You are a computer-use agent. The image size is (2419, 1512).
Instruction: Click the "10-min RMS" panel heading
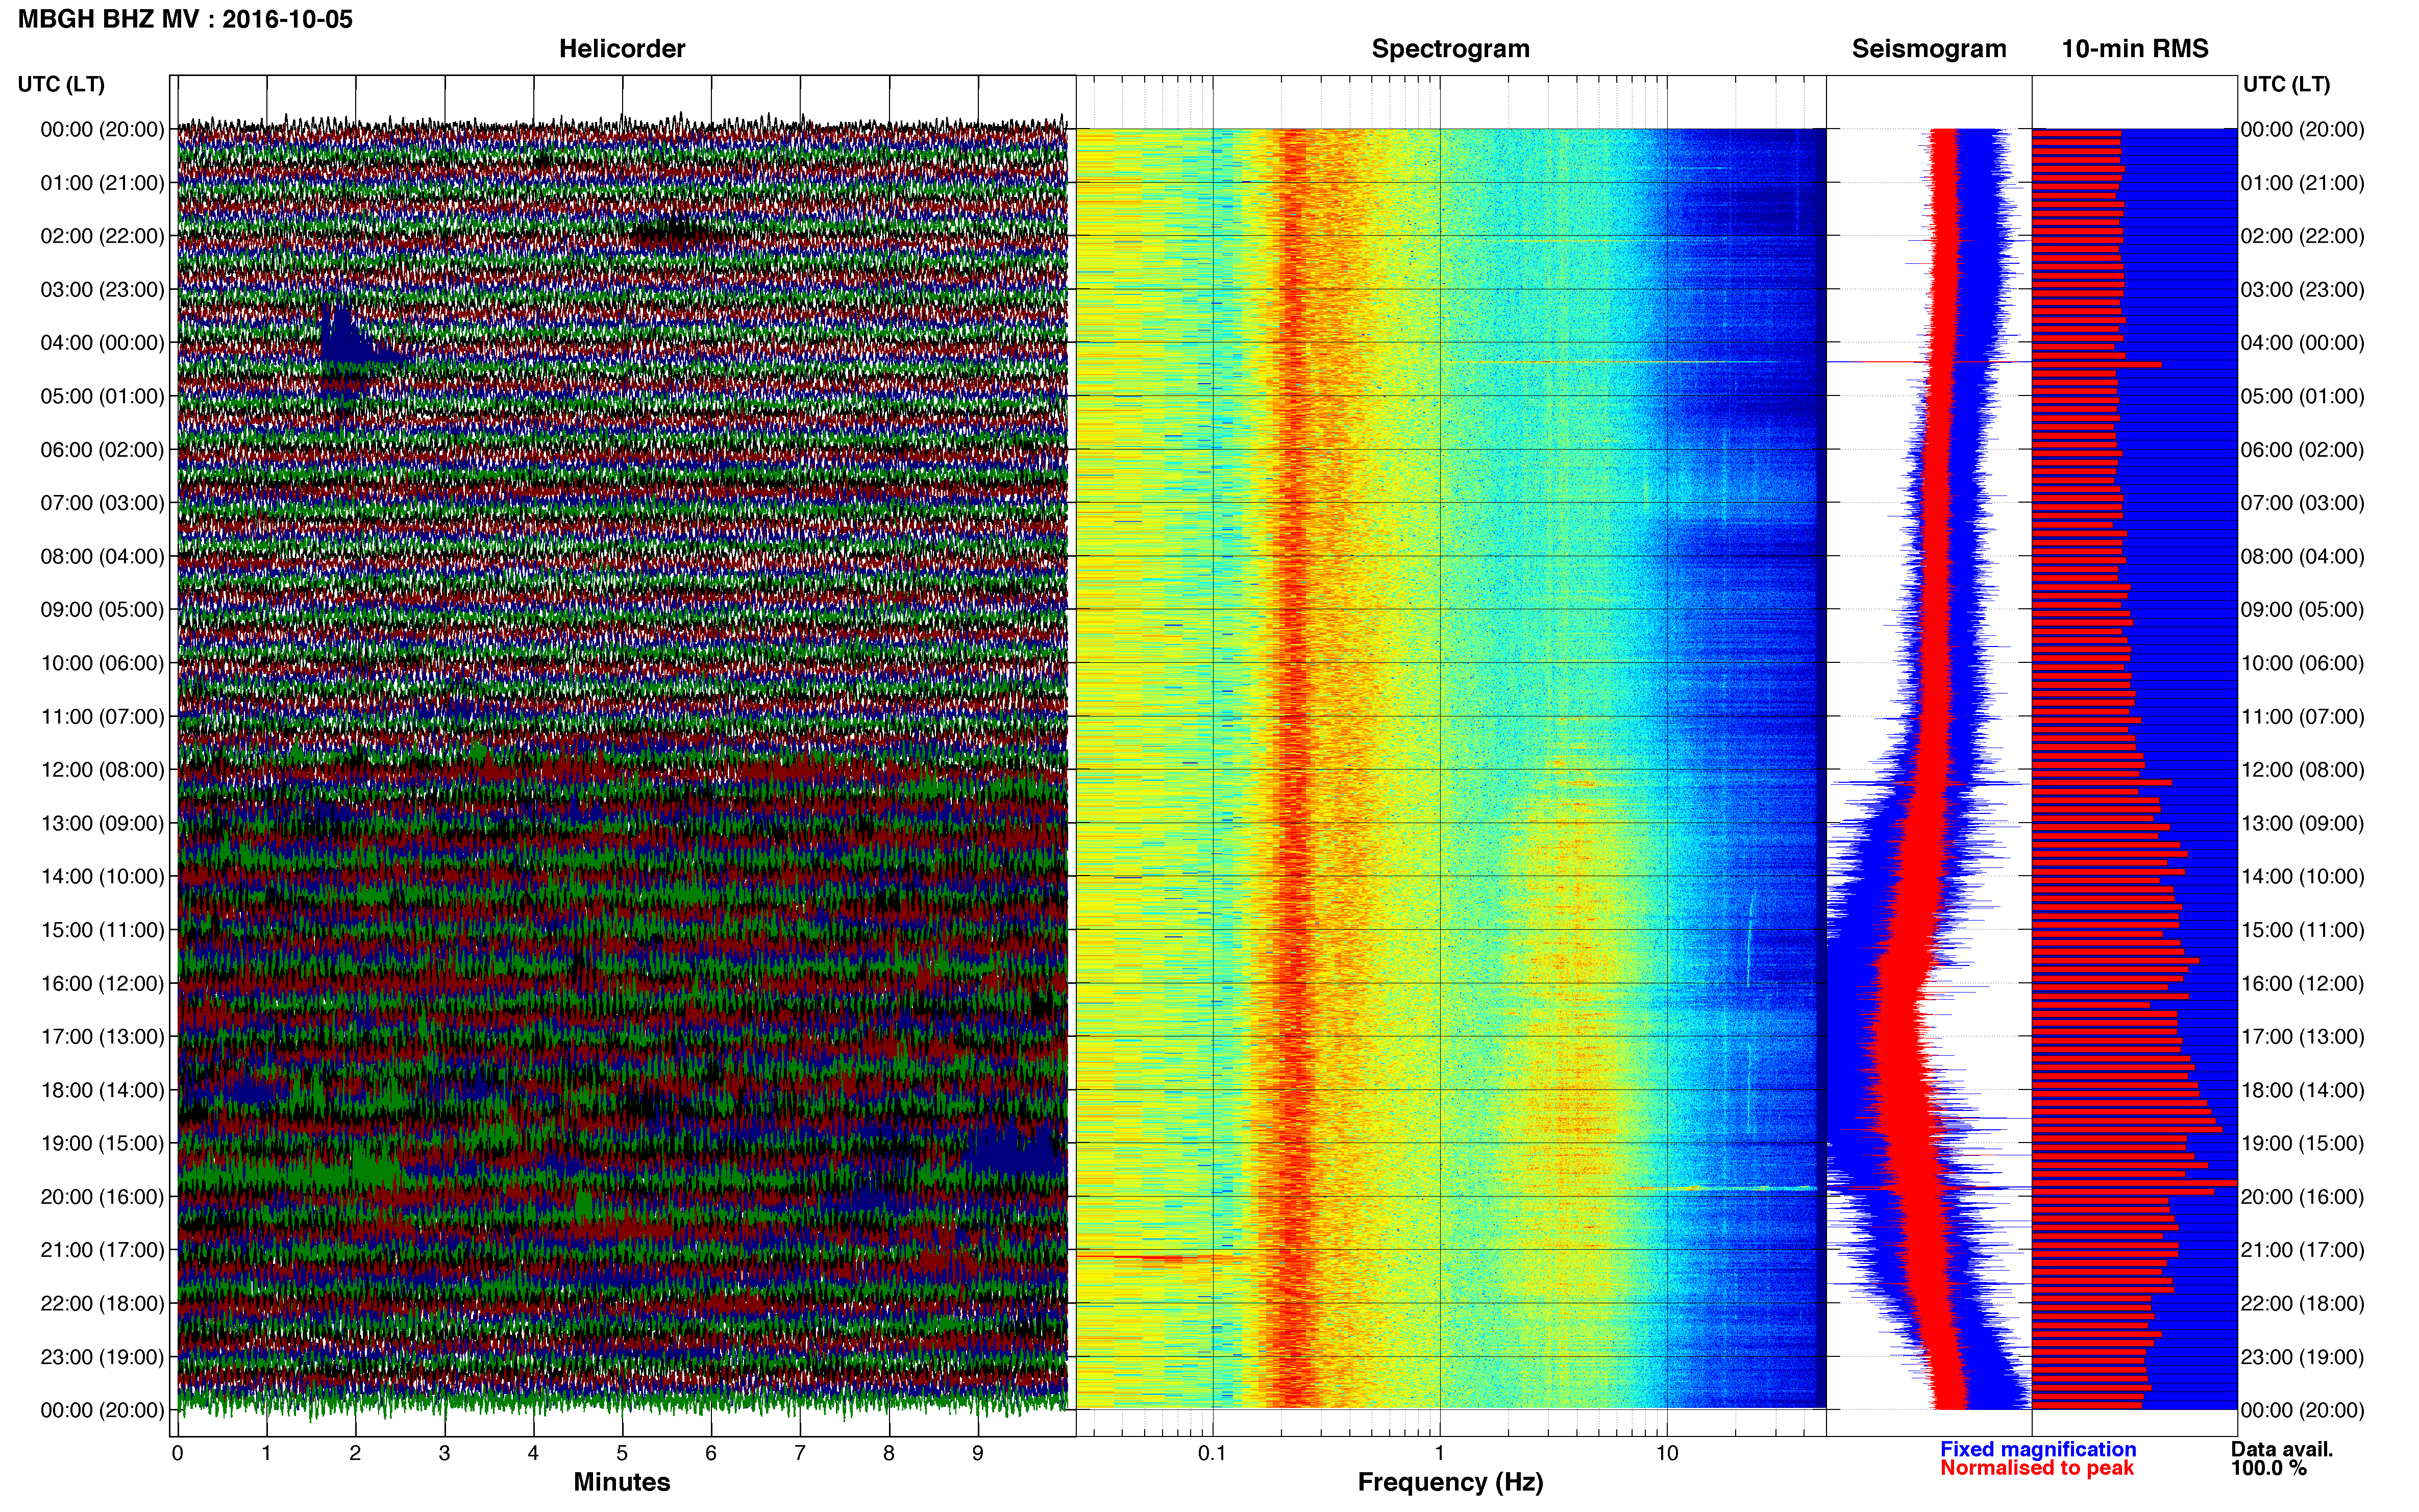pos(2135,49)
